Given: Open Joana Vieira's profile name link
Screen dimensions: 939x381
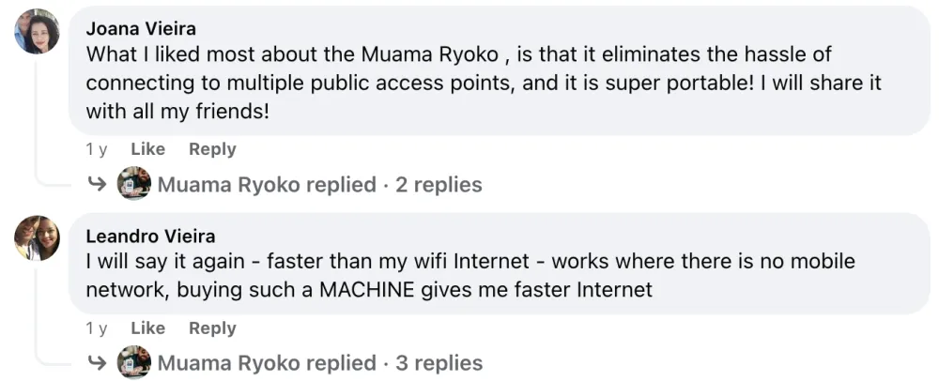Looking at the screenshot, I should coord(141,28).
